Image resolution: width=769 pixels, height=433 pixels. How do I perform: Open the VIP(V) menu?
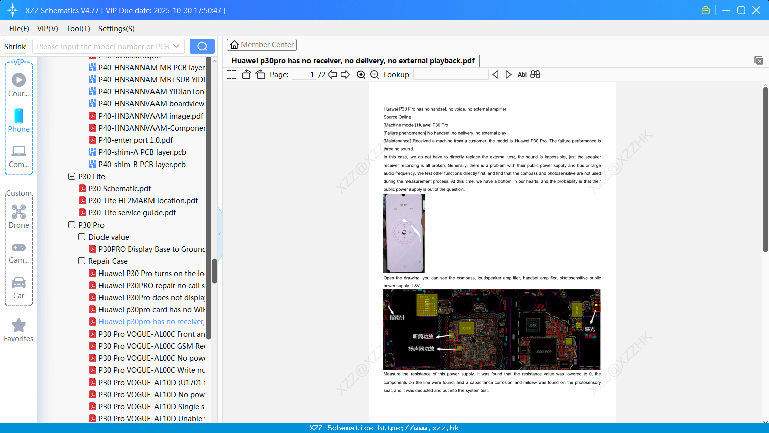pyautogui.click(x=47, y=29)
